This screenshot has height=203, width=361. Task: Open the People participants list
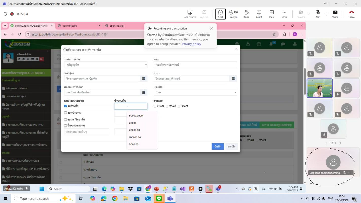coord(233,14)
